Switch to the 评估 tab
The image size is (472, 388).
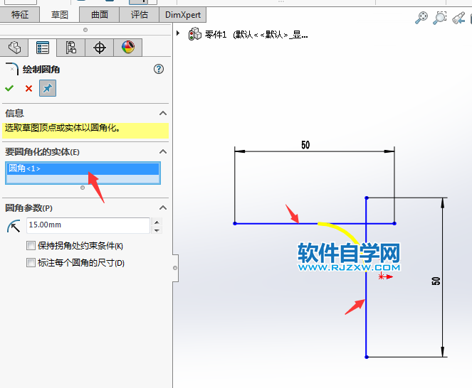[139, 14]
